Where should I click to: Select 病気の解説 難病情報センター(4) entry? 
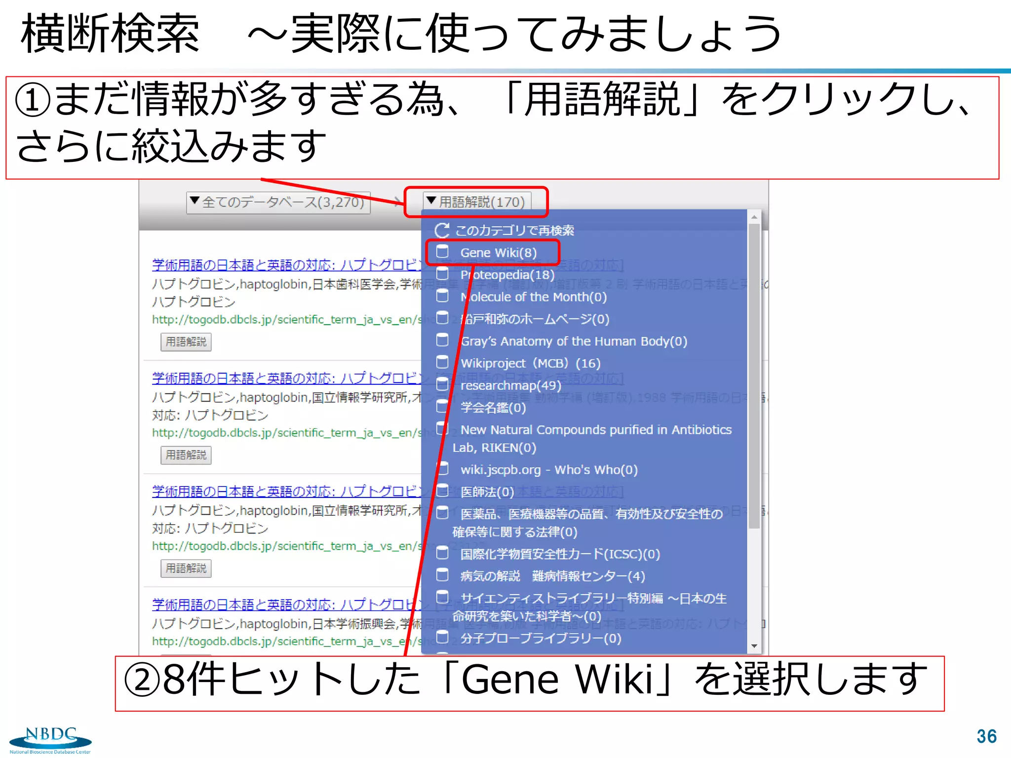[552, 576]
